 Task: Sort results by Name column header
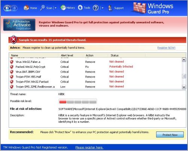[x=33, y=55]
